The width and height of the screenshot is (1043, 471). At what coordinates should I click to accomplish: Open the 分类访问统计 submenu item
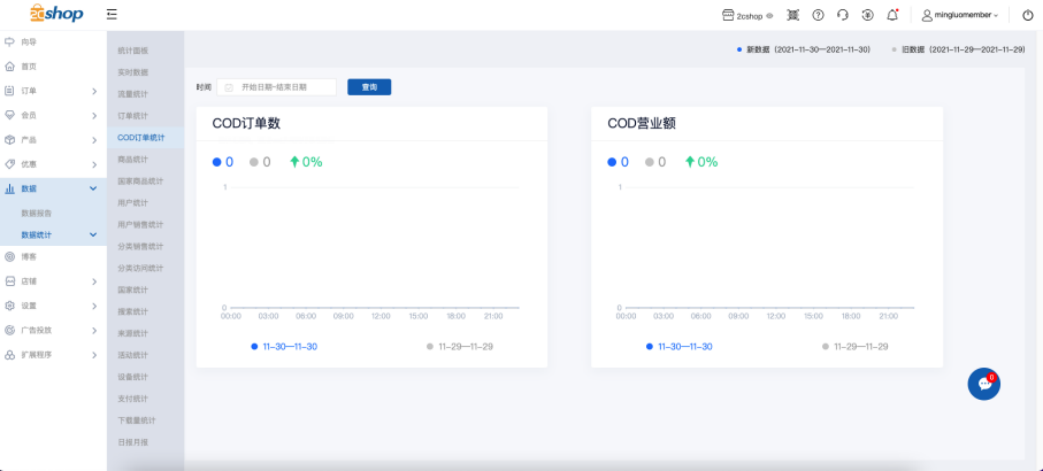point(140,268)
